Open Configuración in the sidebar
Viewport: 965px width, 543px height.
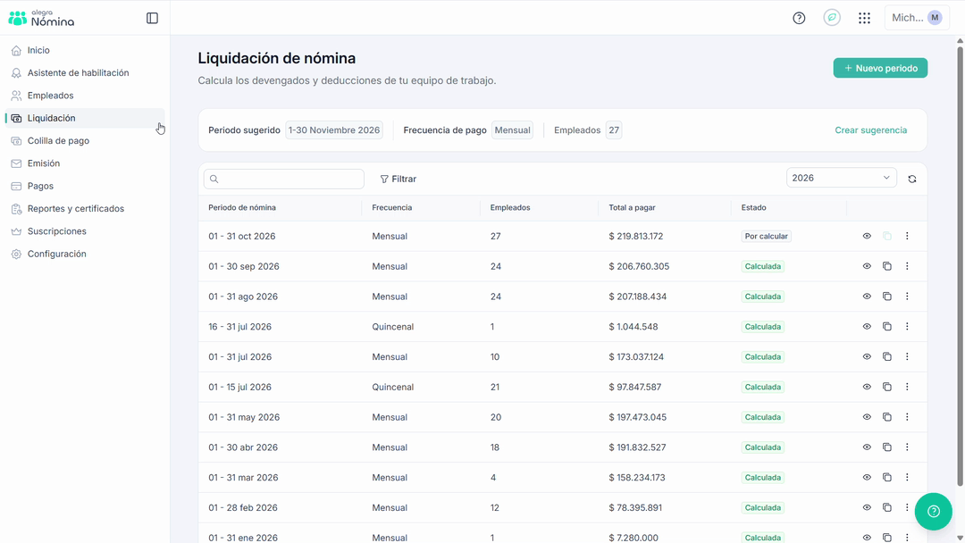[x=85, y=254]
